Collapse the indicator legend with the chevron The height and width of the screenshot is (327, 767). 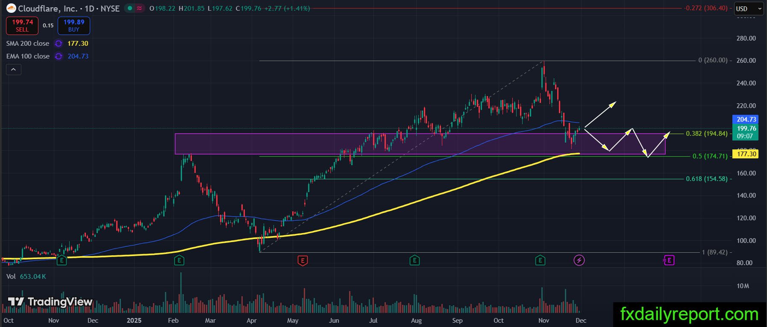coord(13,70)
